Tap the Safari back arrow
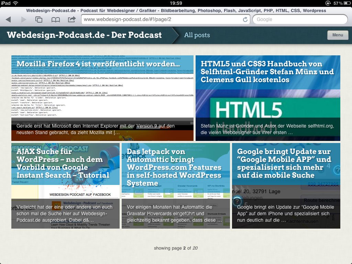The image size is (352, 264). [8, 20]
